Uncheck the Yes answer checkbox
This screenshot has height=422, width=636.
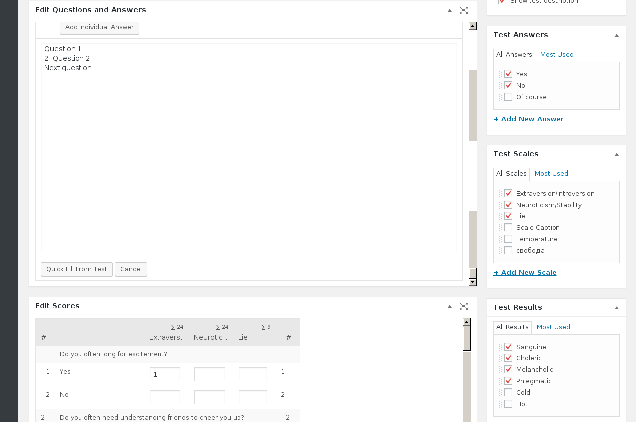(x=508, y=74)
